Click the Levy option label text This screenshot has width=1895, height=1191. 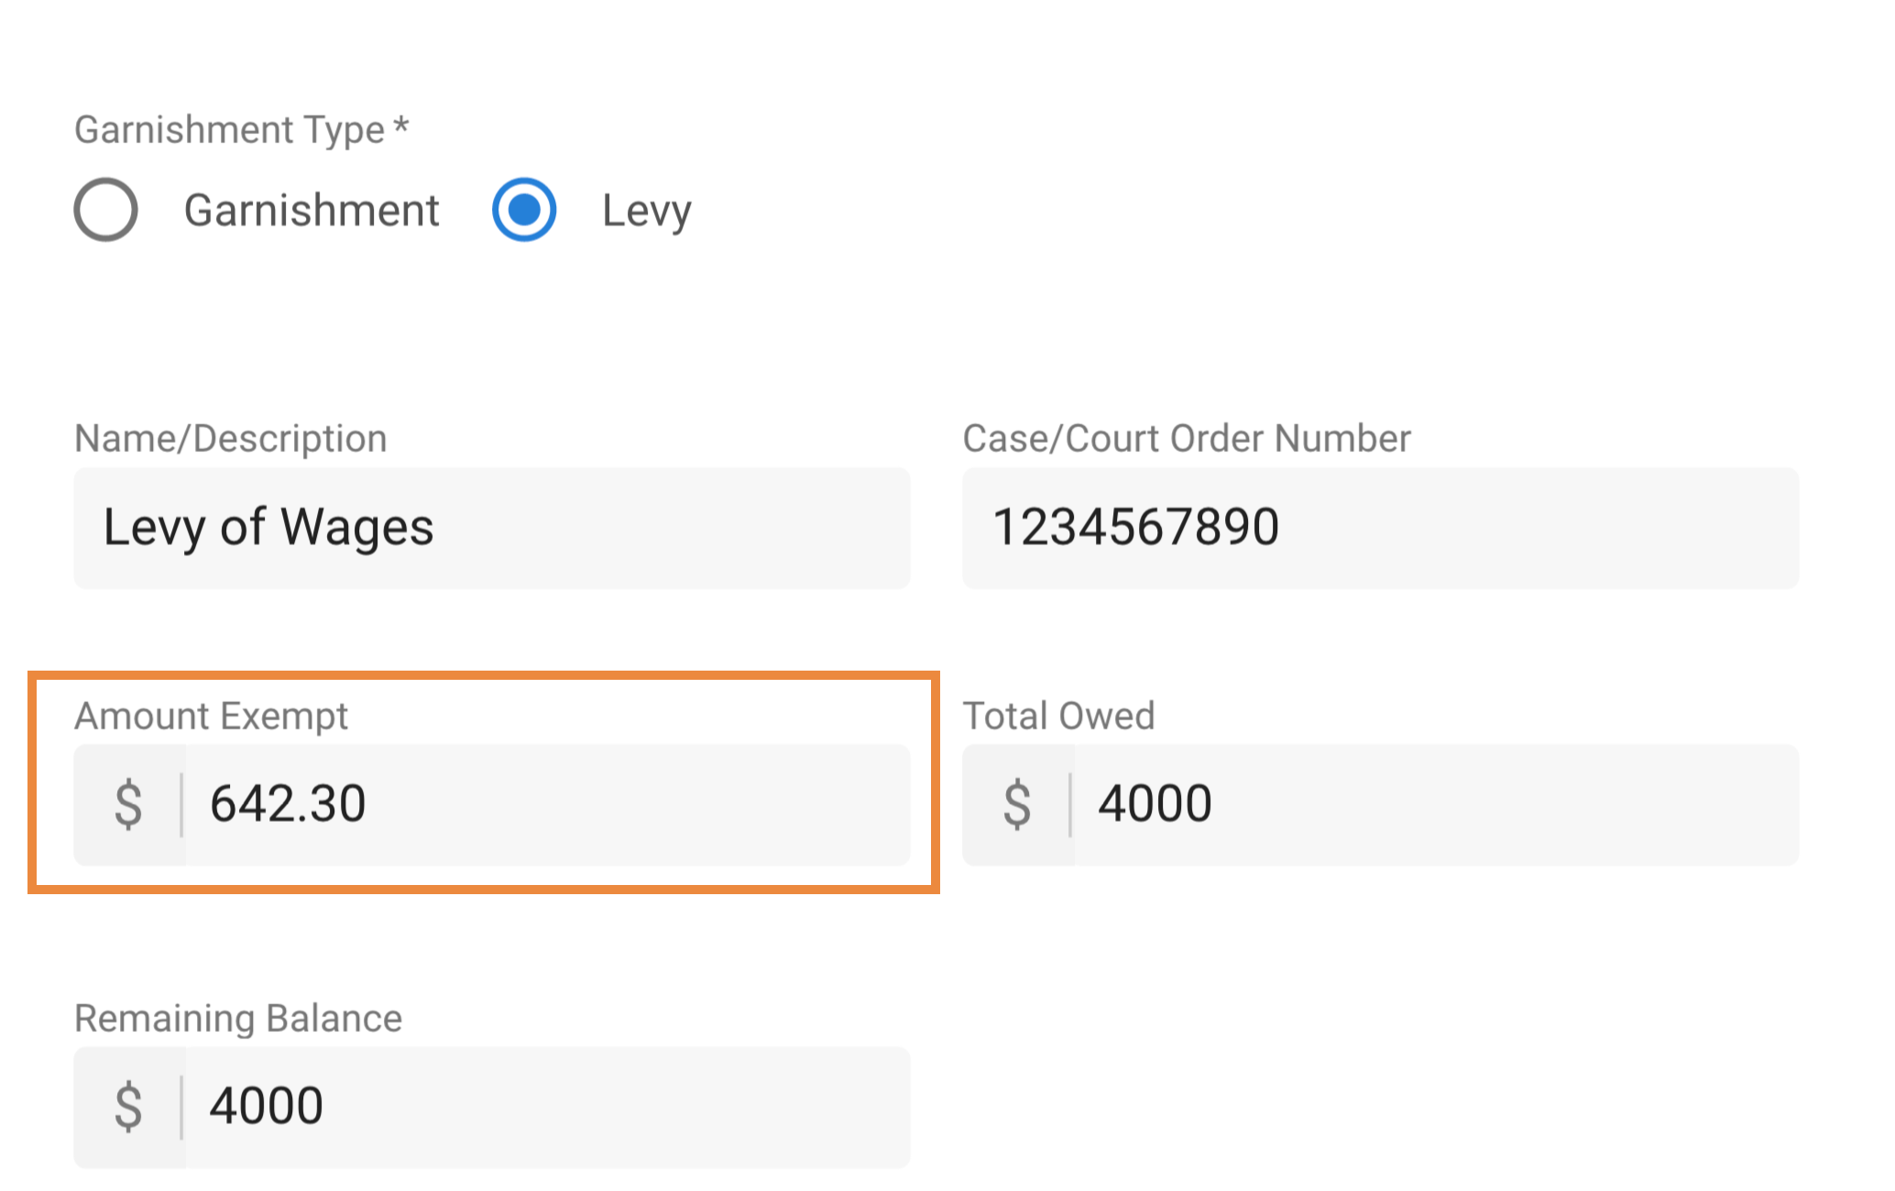646,211
